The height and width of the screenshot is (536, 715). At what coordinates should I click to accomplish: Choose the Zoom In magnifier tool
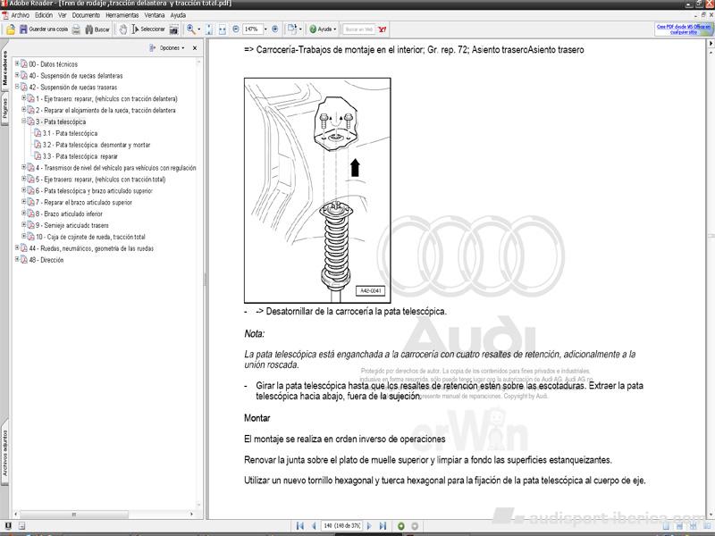[191, 29]
